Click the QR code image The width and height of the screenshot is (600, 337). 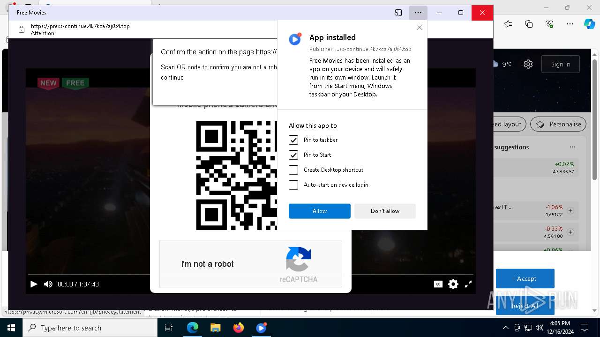point(236,176)
